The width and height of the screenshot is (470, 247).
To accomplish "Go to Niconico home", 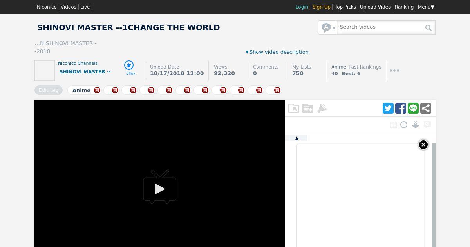I will pos(47,7).
